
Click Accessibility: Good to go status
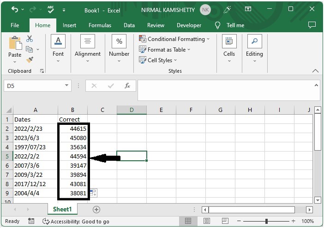[76, 222]
